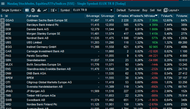This screenshot has width=190, height=109.
Task: Tick the SHB row checkbox
Action: pos(2,87)
